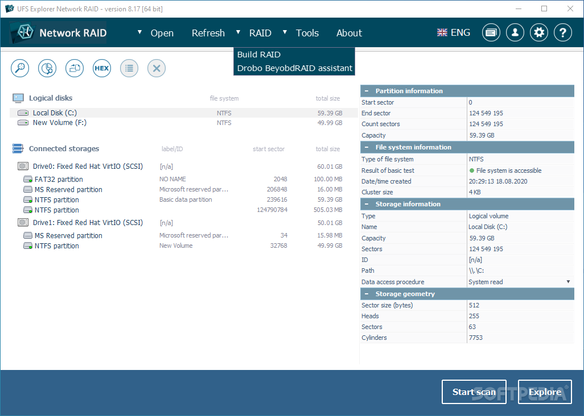Image resolution: width=584 pixels, height=416 pixels.
Task: Open the Data access procedure dropdown
Action: (568, 282)
